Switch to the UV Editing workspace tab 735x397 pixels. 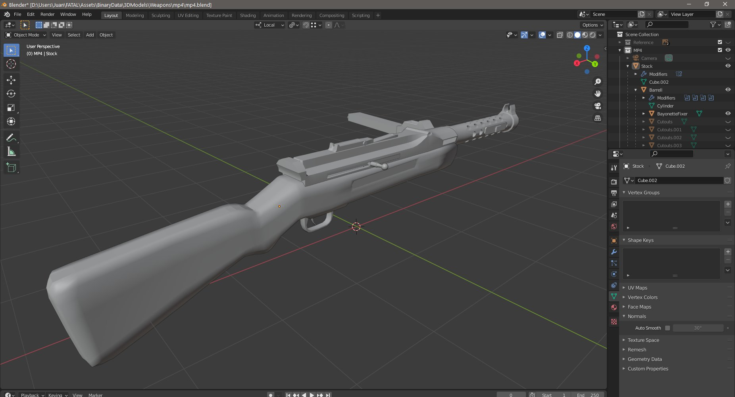[188, 15]
